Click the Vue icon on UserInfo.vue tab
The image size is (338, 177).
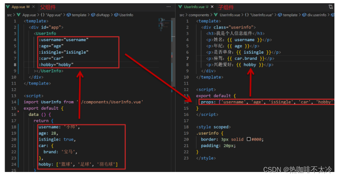coord(180,7)
